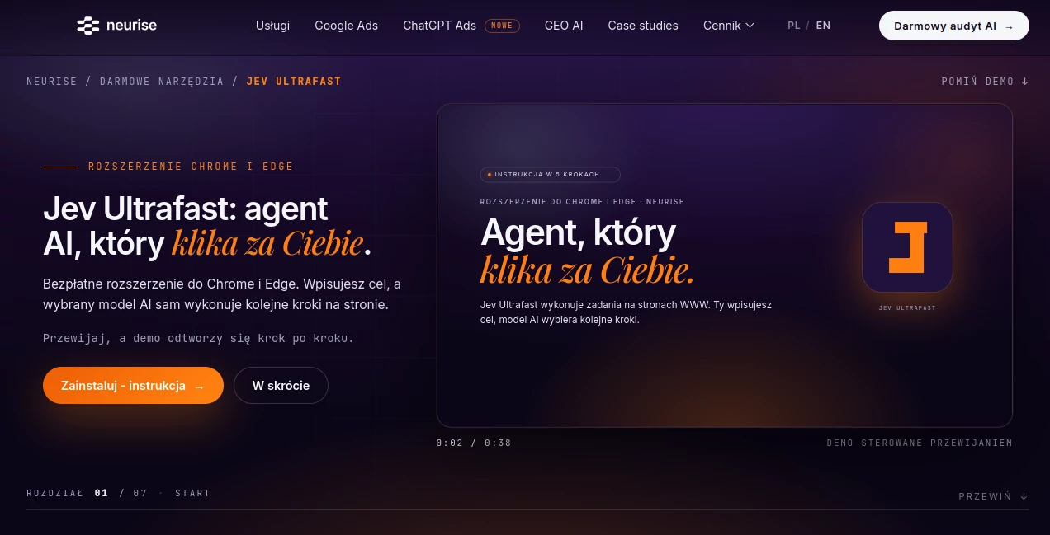Skip the demo with POMIŃ DEMO

pyautogui.click(x=985, y=82)
